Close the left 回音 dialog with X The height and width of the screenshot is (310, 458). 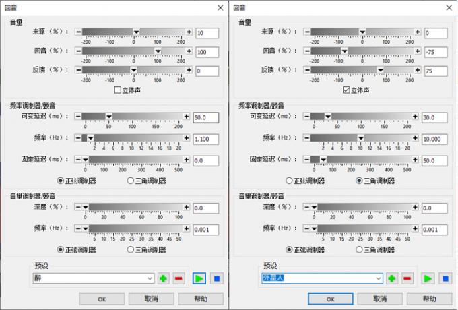coord(220,8)
